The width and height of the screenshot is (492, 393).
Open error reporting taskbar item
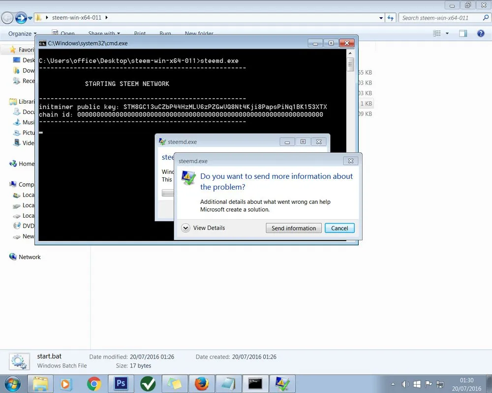click(282, 384)
